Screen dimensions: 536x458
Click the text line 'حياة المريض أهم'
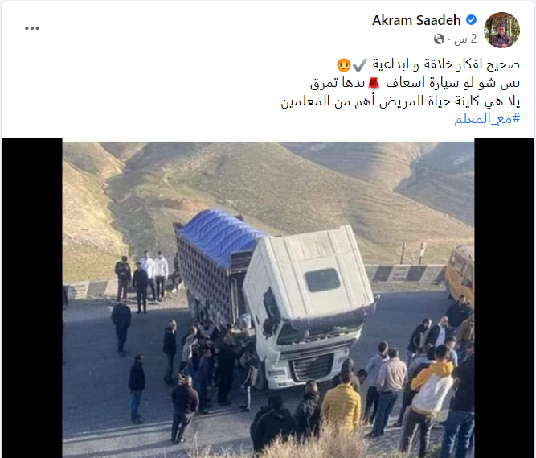(x=400, y=101)
